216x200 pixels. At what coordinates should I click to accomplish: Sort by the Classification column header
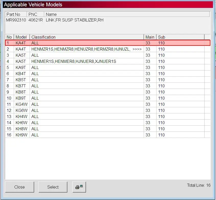87,37
